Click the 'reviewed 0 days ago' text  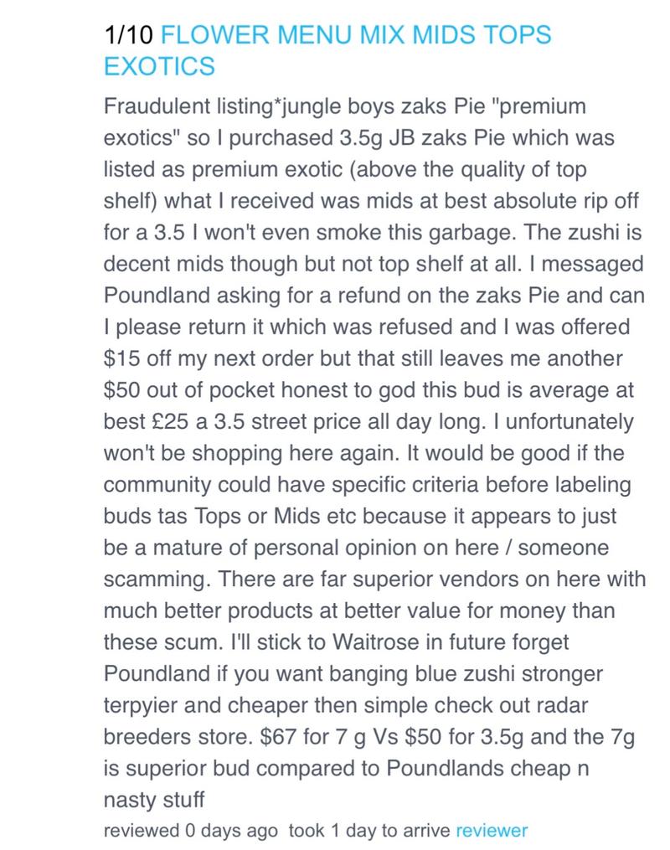(x=190, y=831)
